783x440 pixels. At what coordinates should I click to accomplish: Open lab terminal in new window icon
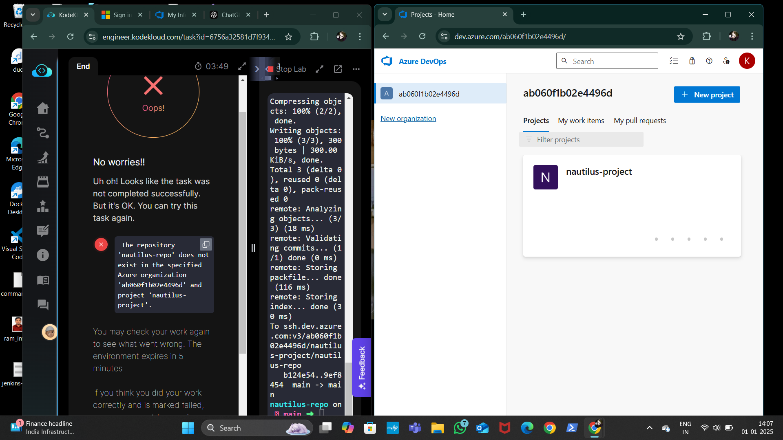pyautogui.click(x=338, y=69)
